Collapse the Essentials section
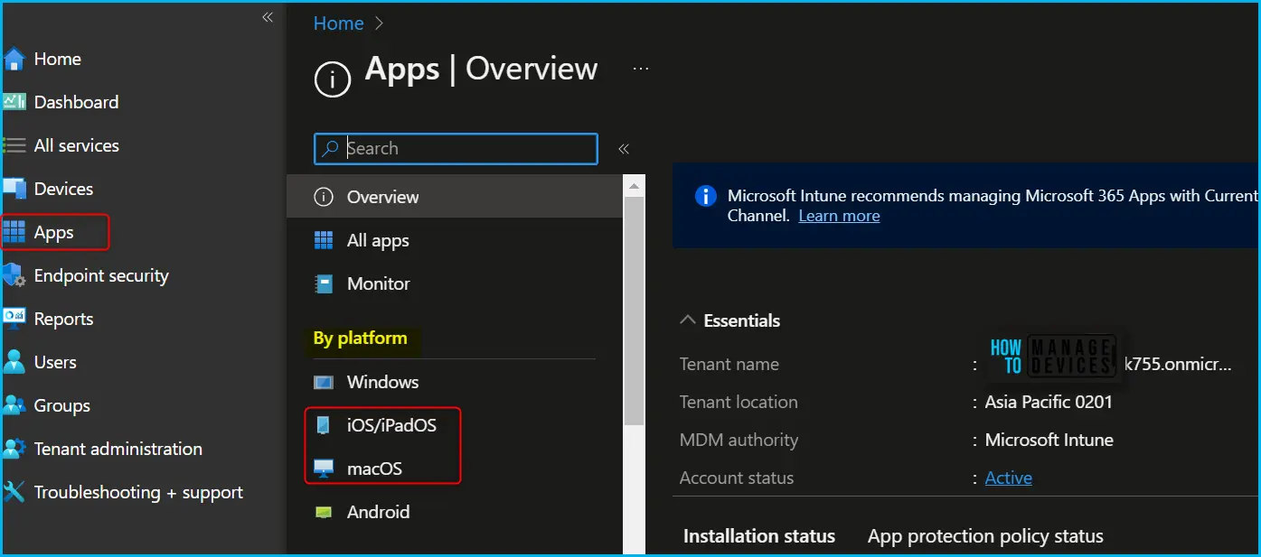 (x=688, y=320)
